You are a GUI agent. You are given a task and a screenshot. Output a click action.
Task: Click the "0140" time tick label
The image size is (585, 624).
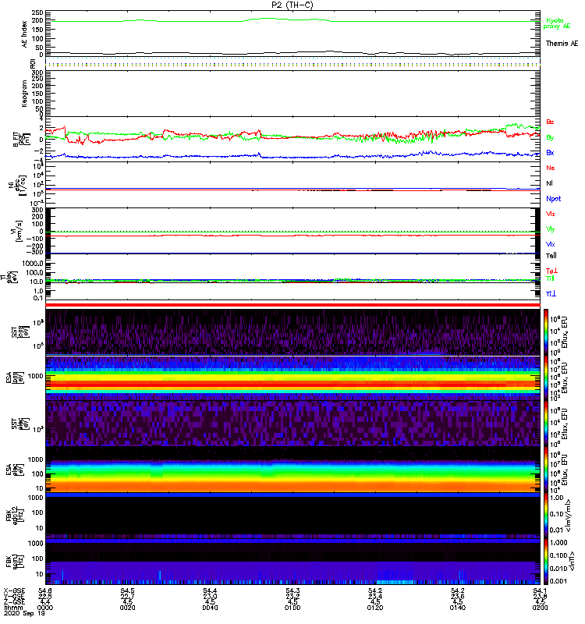[457, 608]
